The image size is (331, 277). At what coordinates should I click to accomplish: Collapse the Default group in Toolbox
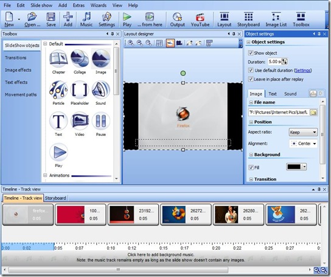coord(45,44)
